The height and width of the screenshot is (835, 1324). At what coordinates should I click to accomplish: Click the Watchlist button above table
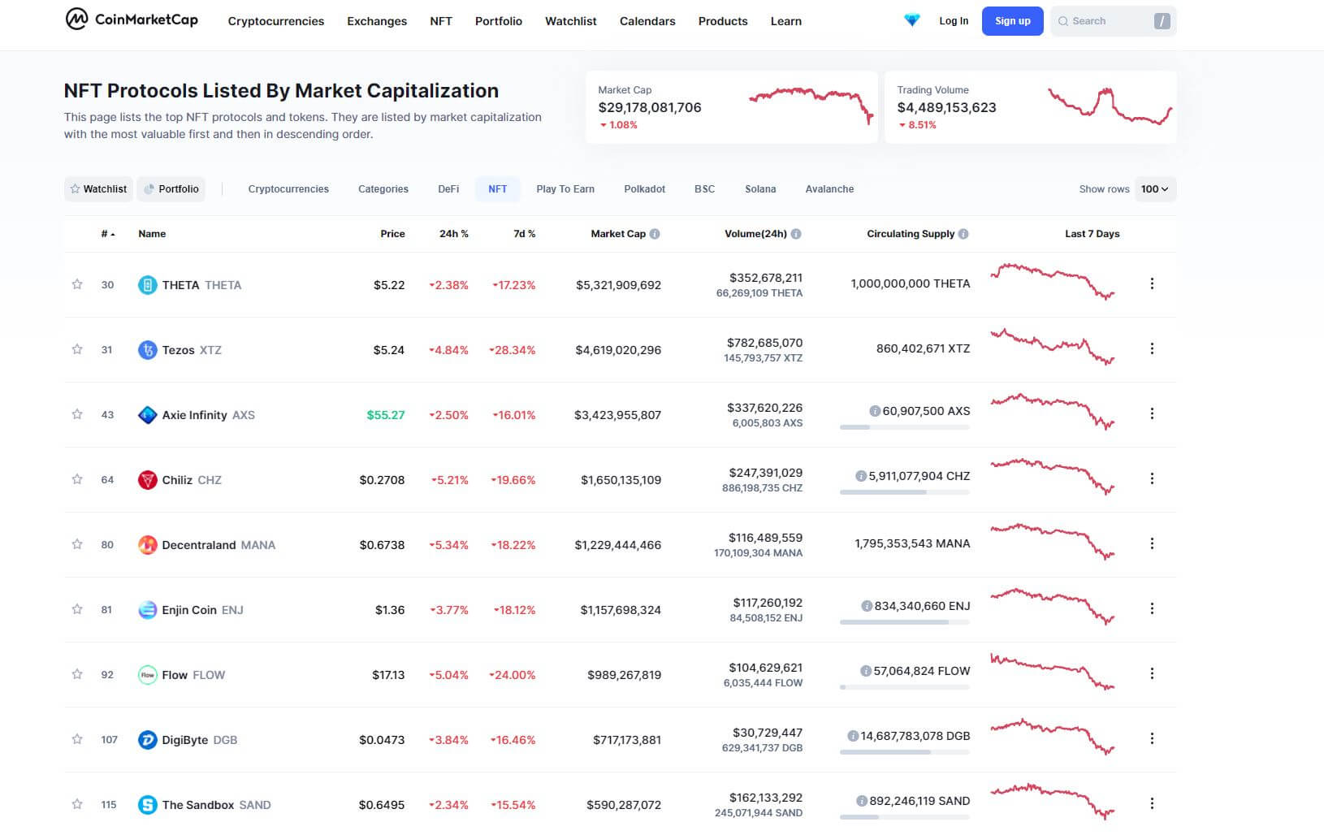coord(98,189)
